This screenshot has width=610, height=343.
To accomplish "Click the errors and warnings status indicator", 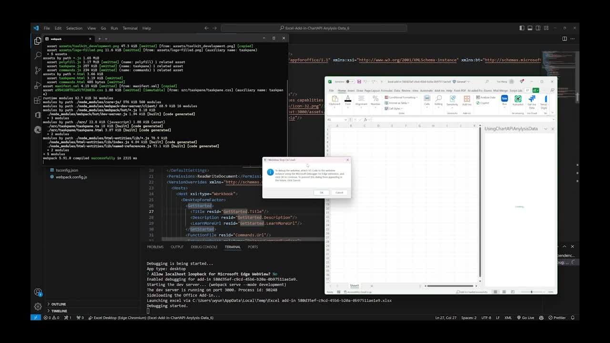I will pos(51,318).
